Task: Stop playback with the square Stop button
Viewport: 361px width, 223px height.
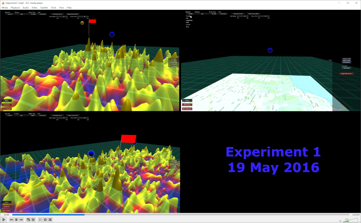Action: point(16,220)
